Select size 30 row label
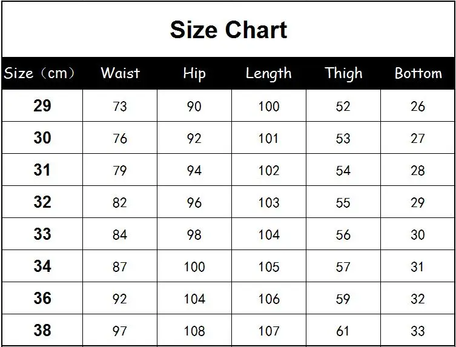Image resolution: width=456 pixels, height=347 pixels. coord(42,137)
